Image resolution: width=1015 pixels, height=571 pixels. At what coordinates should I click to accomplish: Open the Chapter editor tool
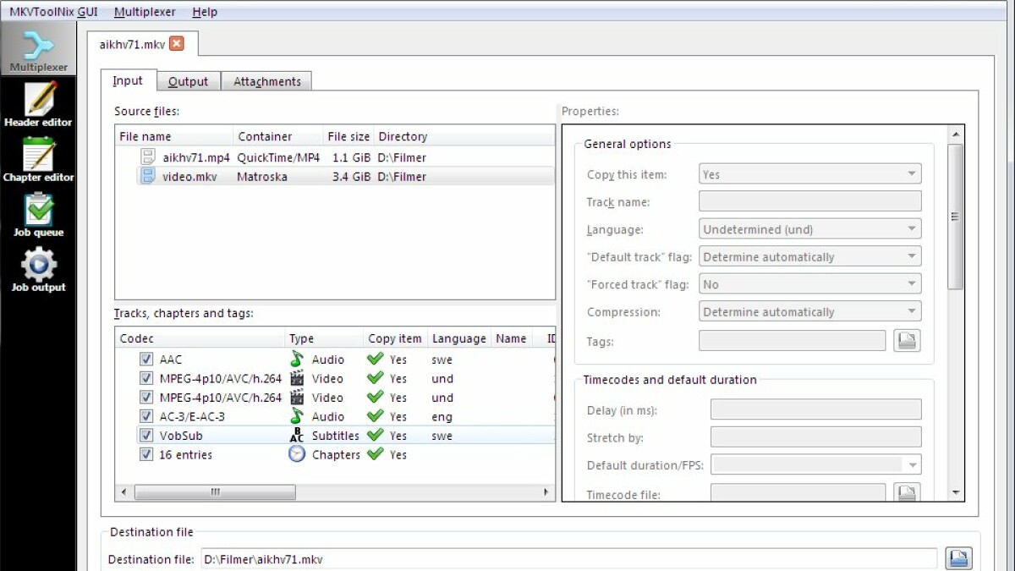point(38,160)
